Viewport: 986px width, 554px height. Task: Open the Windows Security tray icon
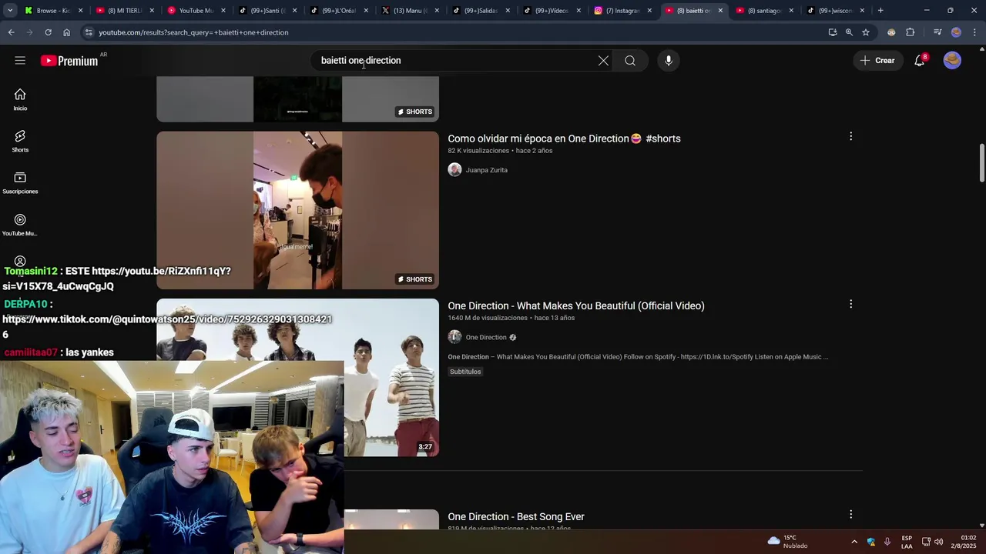pyautogui.click(x=870, y=542)
